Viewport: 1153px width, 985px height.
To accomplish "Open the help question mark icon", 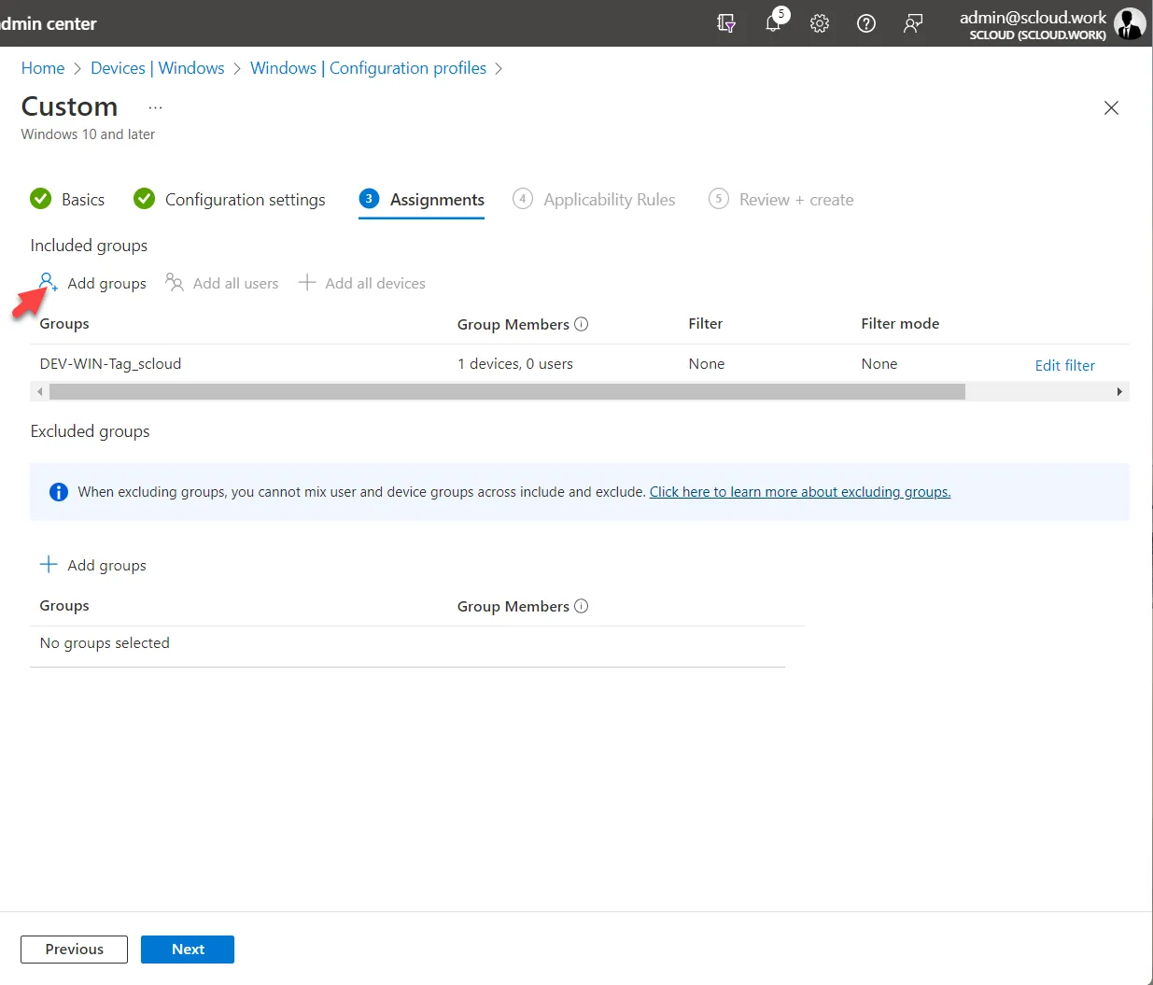I will tap(866, 23).
